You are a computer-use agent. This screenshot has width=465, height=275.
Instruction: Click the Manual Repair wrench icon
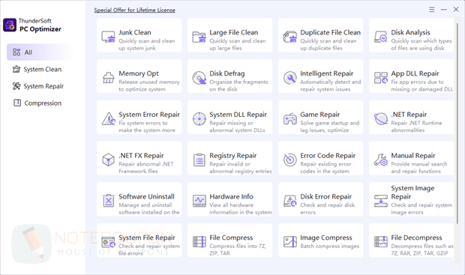click(x=381, y=160)
